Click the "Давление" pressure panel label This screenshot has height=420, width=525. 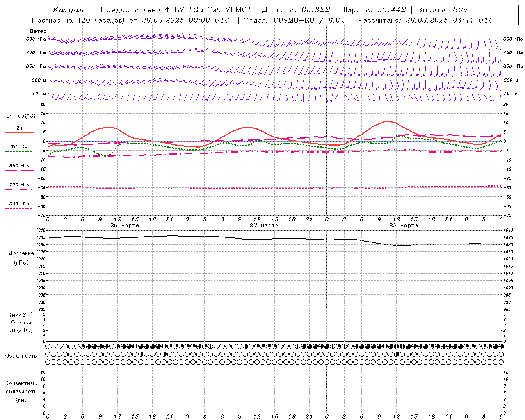click(x=21, y=253)
